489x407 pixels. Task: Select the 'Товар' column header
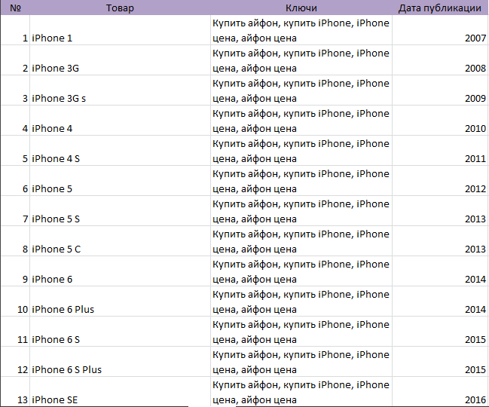tap(120, 8)
